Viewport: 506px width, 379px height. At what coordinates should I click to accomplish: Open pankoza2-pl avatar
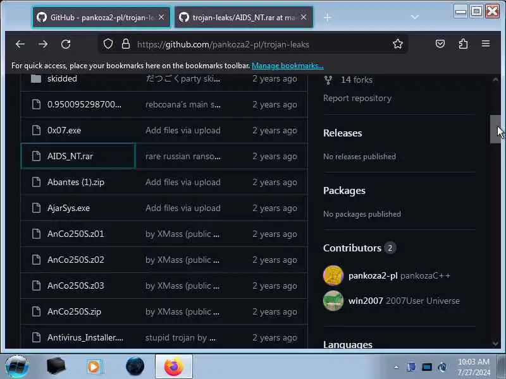(333, 275)
